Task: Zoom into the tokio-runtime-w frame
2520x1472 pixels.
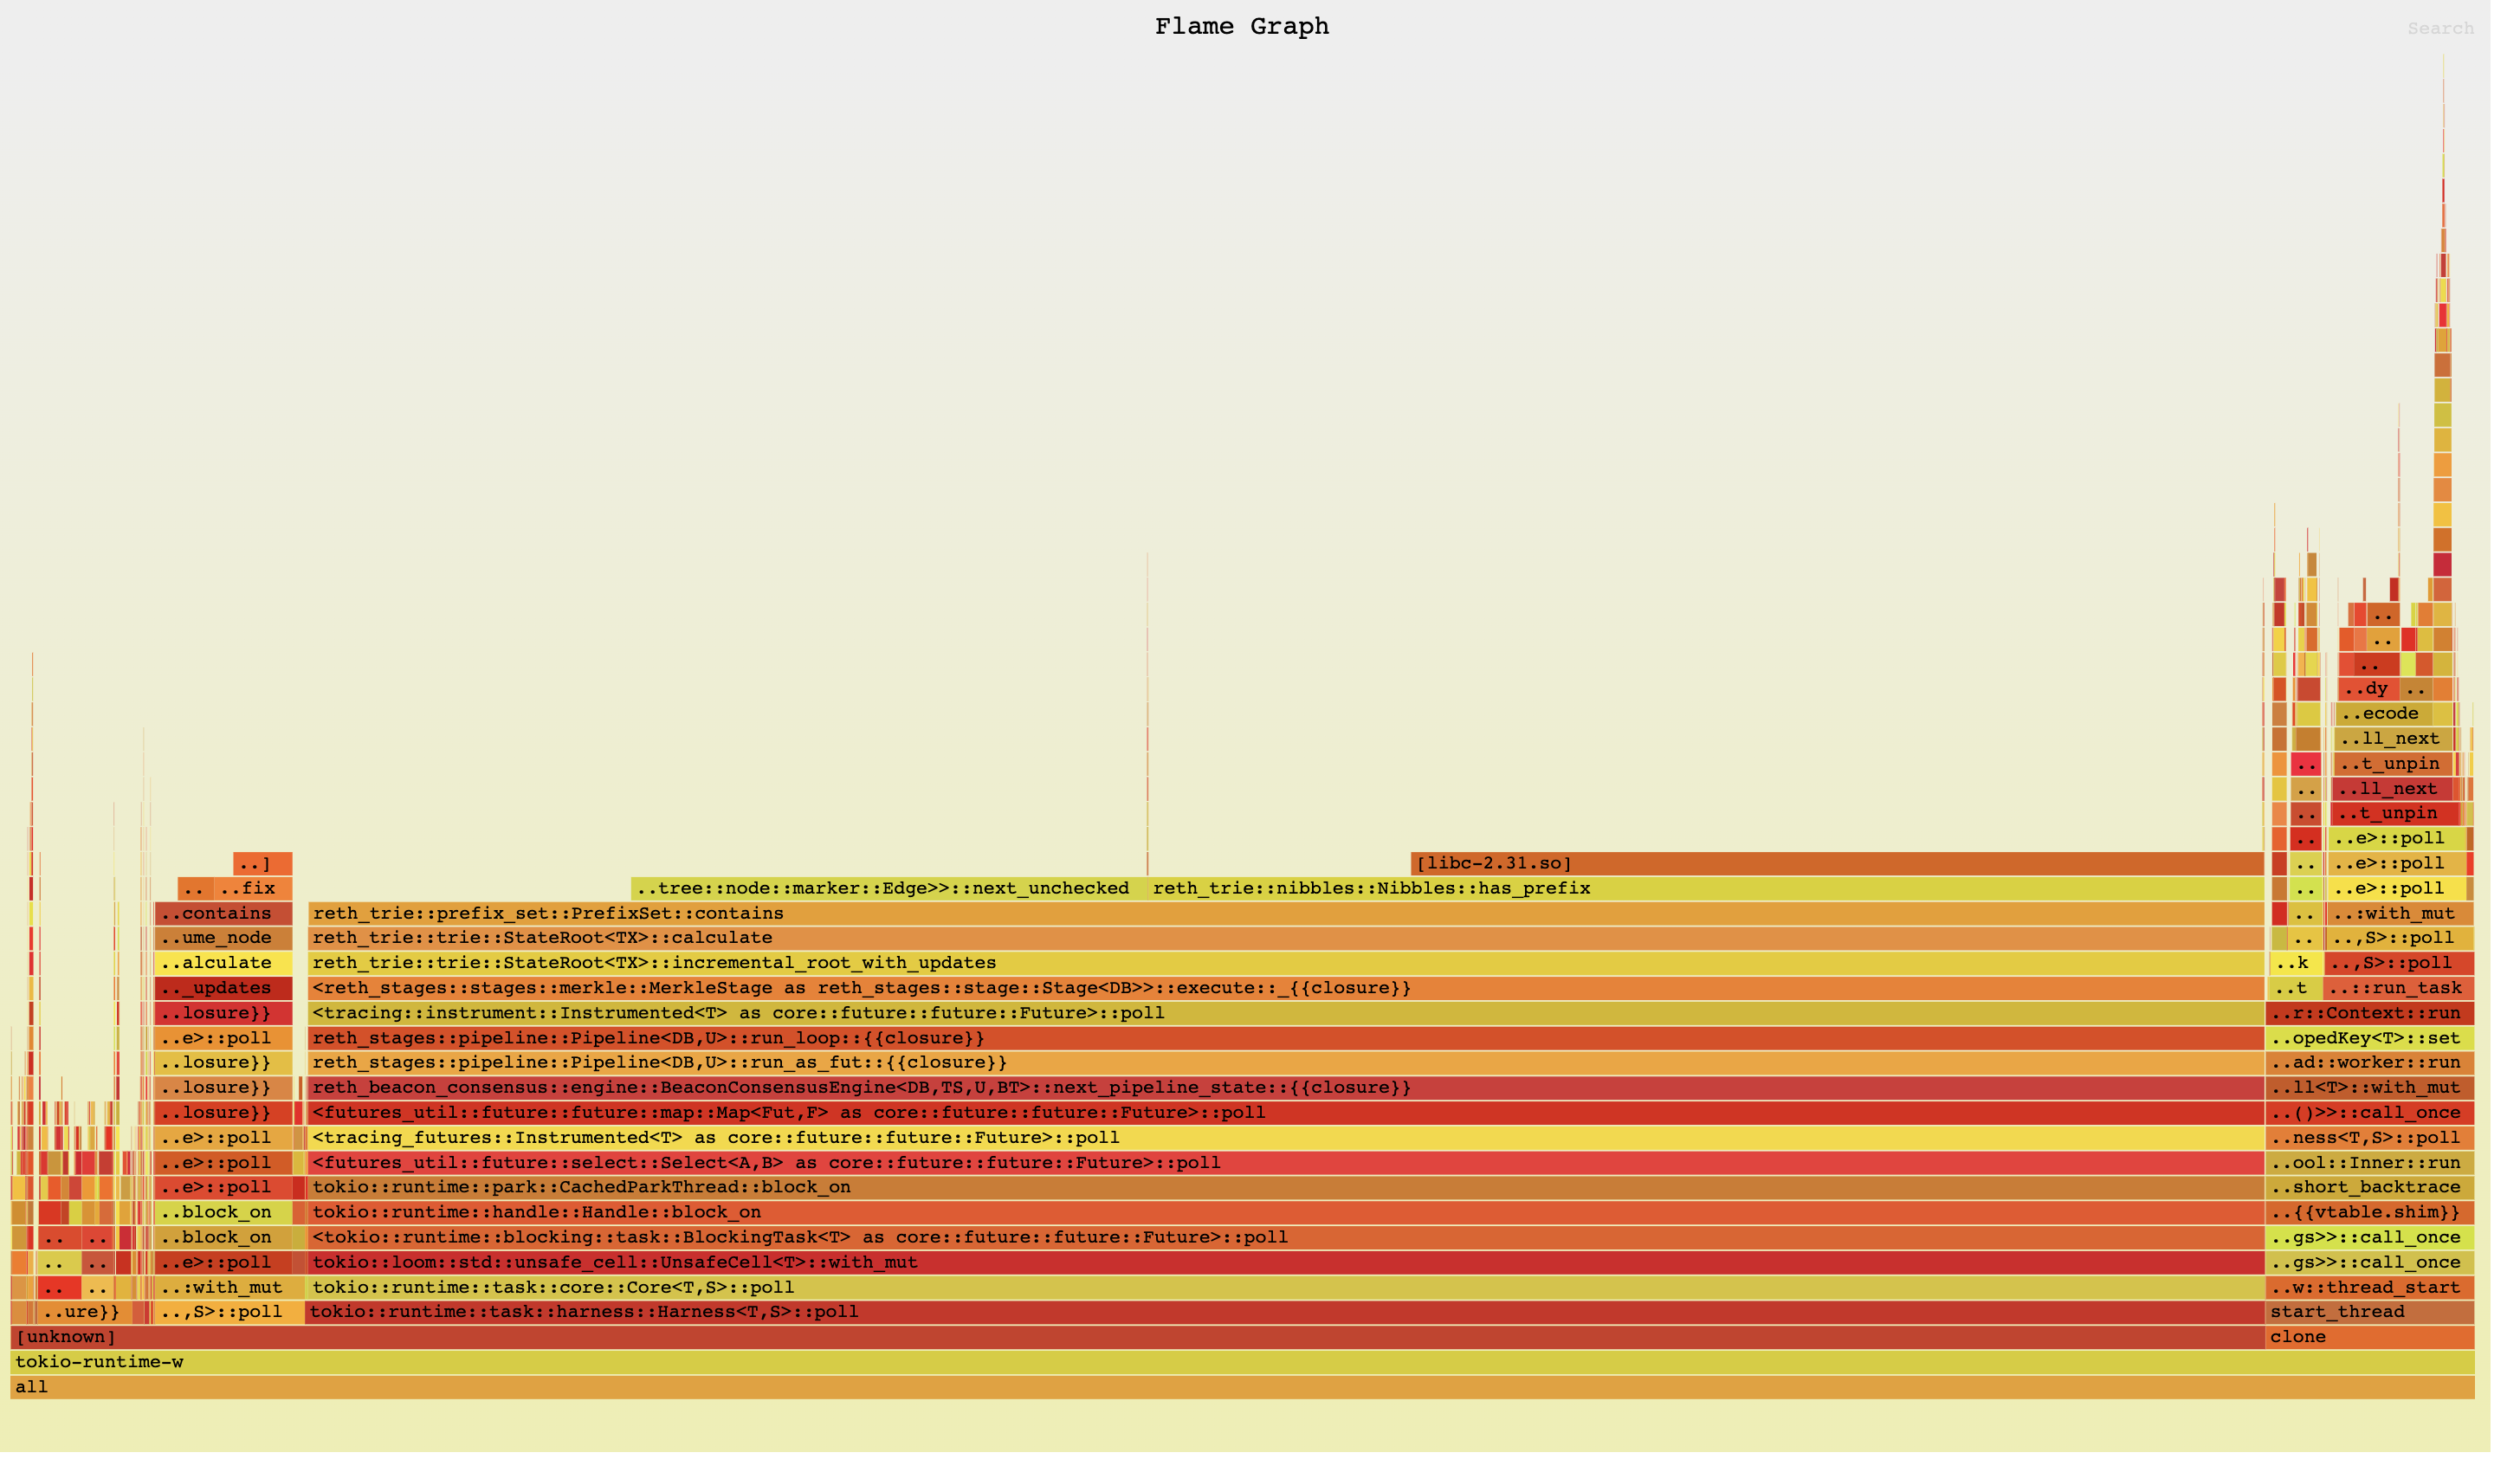Action: pos(1240,1362)
